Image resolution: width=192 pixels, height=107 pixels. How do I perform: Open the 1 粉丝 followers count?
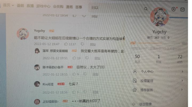pos(159,59)
